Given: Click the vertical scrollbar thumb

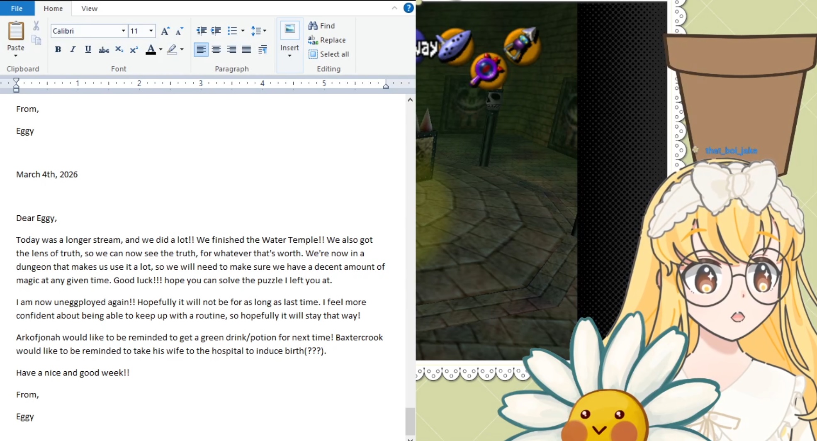Looking at the screenshot, I should [x=410, y=421].
